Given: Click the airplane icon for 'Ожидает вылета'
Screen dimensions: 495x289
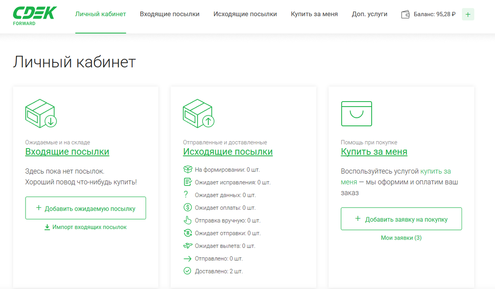Looking at the screenshot, I should click(x=188, y=246).
